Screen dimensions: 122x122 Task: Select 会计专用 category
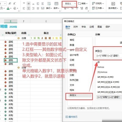coord(74,55)
